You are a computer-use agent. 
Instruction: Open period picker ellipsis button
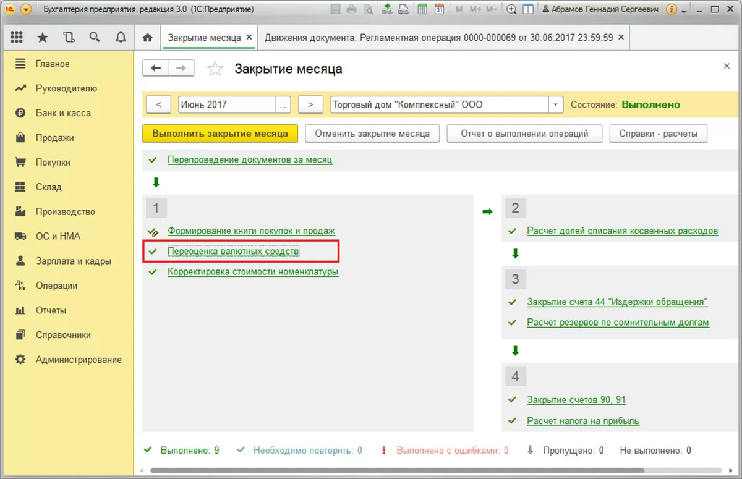tap(283, 104)
